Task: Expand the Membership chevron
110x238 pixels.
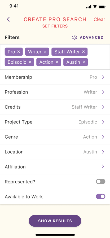Action: (103, 77)
